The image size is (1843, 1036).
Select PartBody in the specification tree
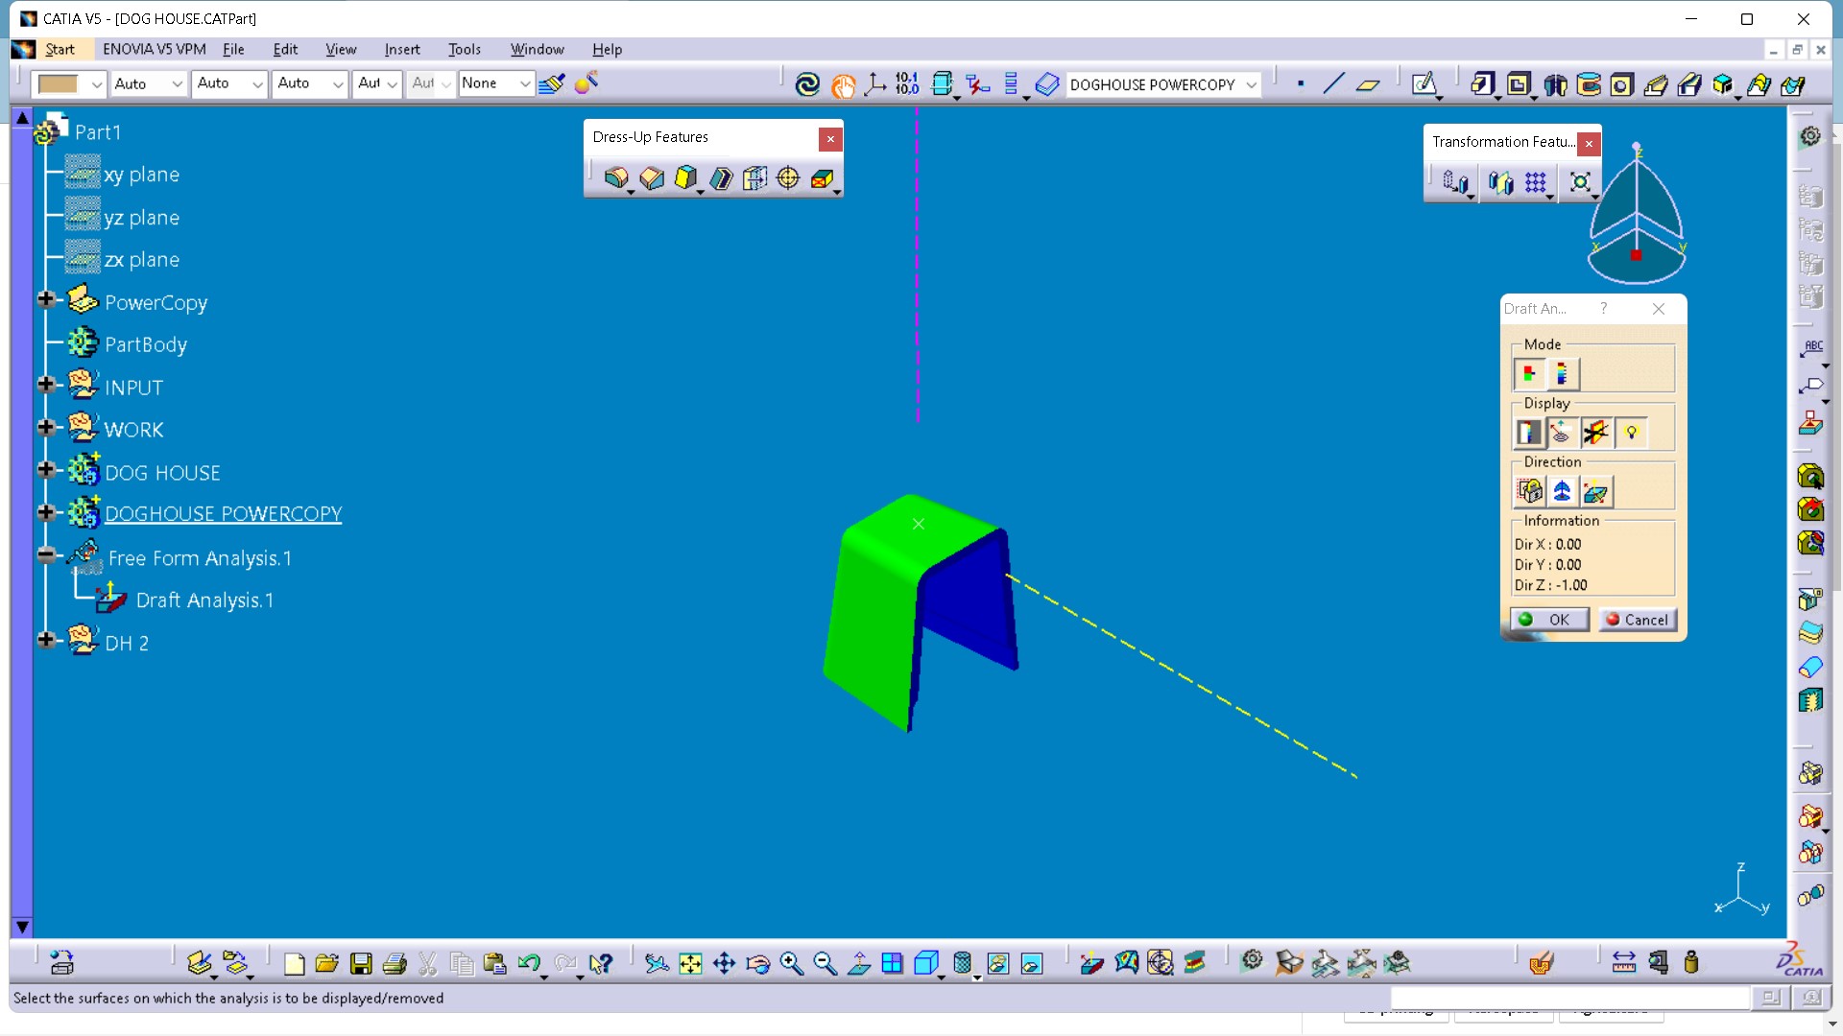click(x=146, y=344)
